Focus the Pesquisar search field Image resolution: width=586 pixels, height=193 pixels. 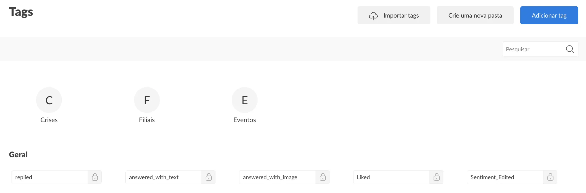pyautogui.click(x=533, y=49)
